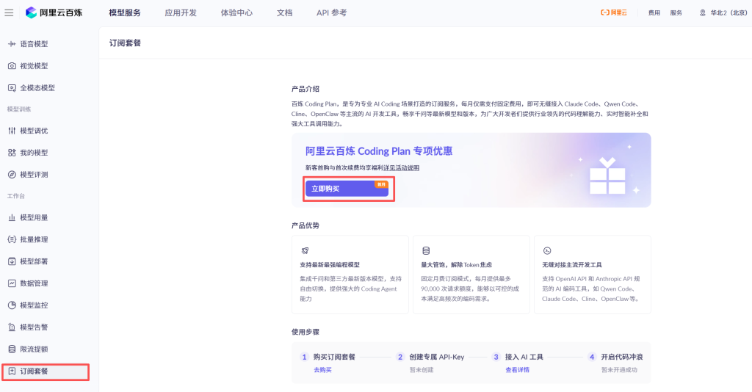Switch to the 体验中心 top tab
This screenshot has width=752, height=392.
point(236,12)
